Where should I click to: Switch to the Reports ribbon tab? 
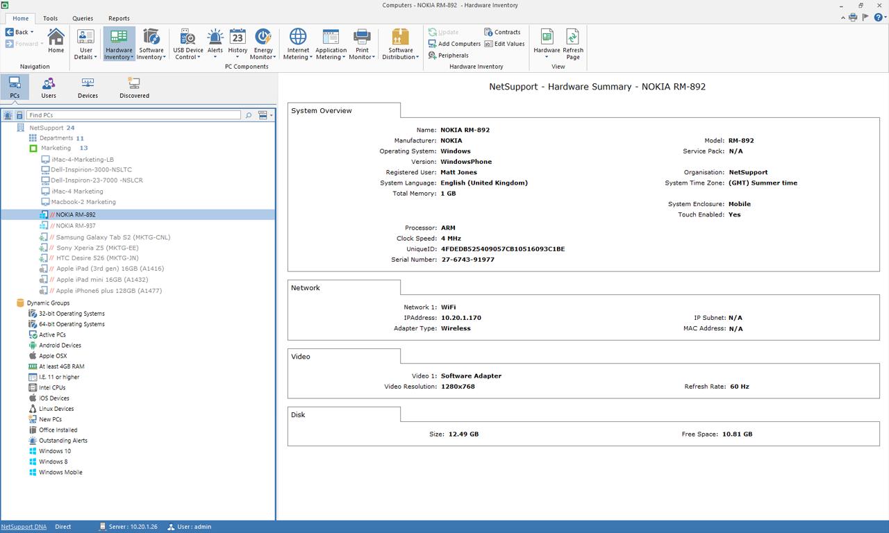click(119, 19)
